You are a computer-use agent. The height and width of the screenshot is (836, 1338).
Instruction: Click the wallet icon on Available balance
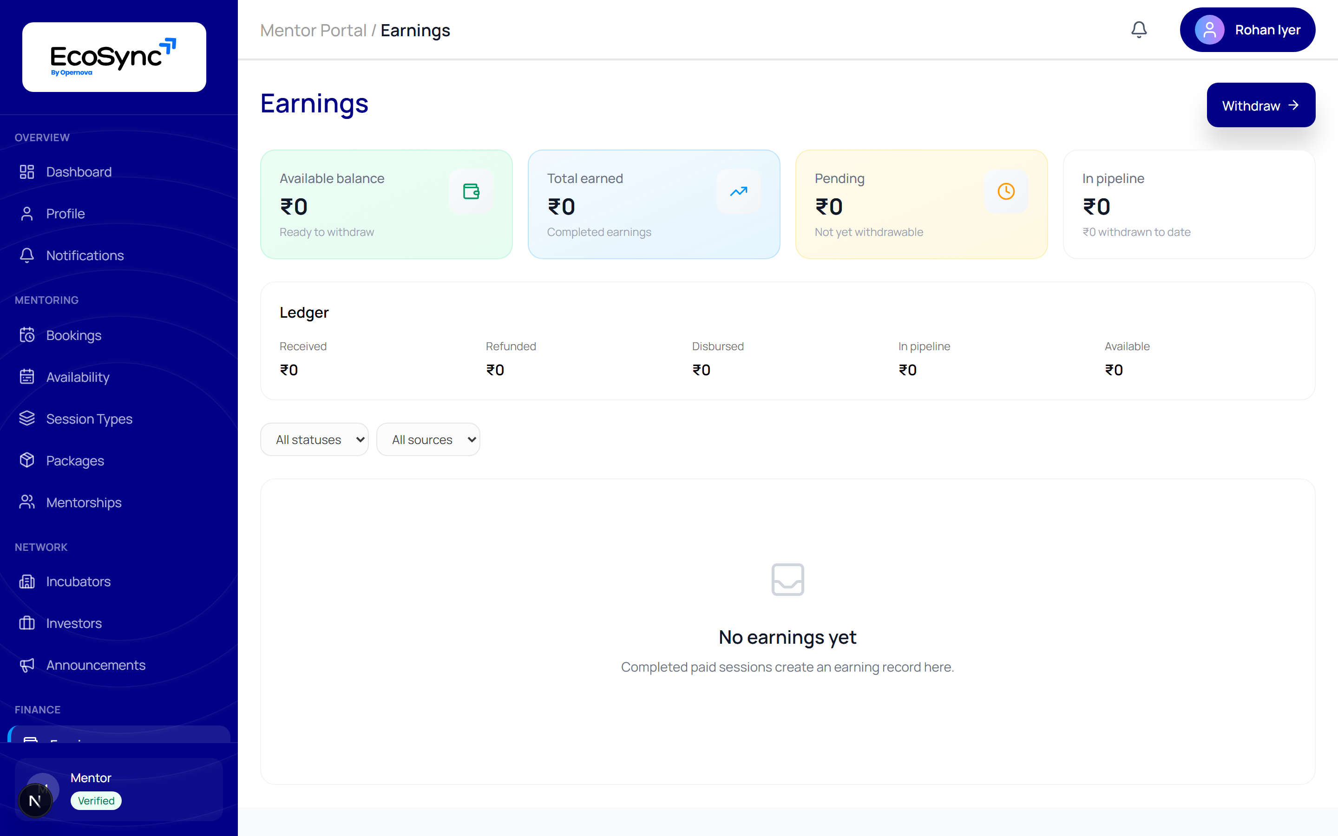pos(471,191)
